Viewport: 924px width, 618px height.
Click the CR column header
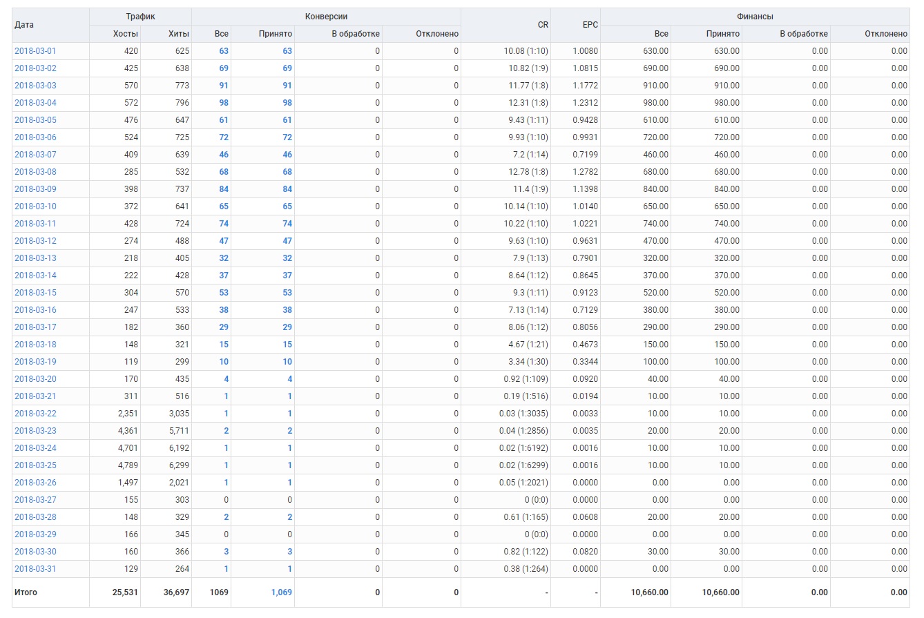[543, 25]
